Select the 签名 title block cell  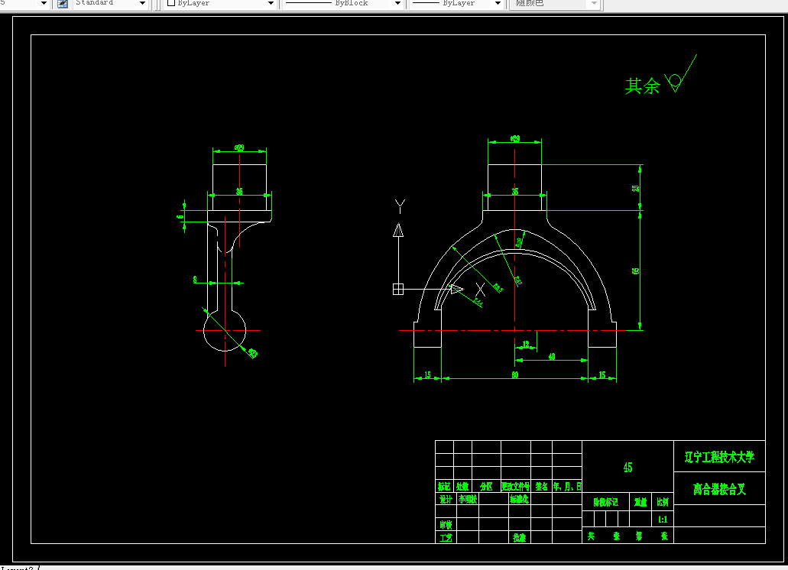point(541,486)
